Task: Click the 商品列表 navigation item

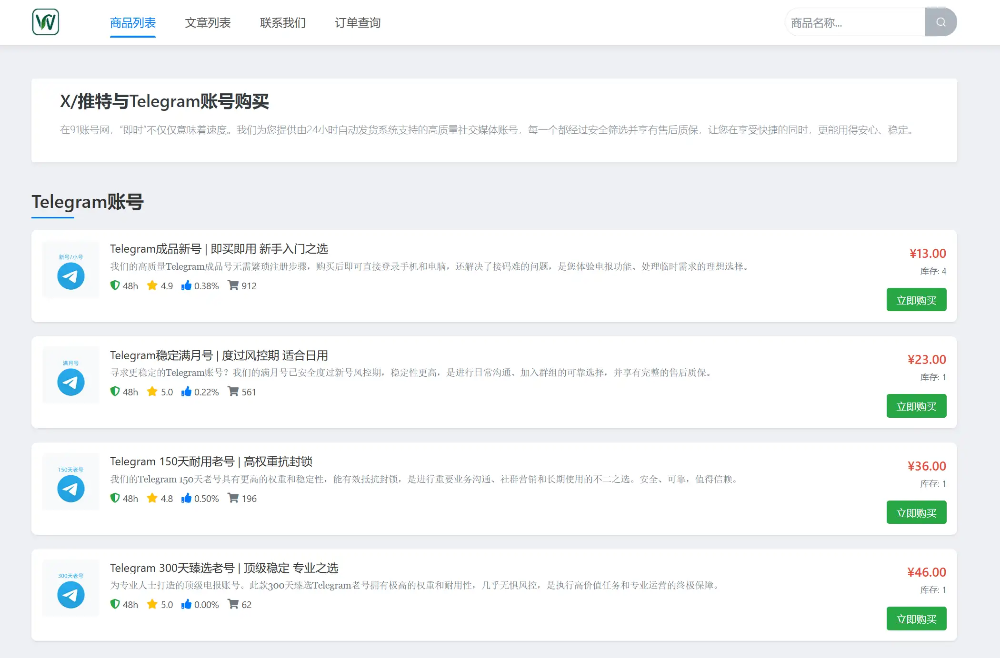Action: (132, 23)
